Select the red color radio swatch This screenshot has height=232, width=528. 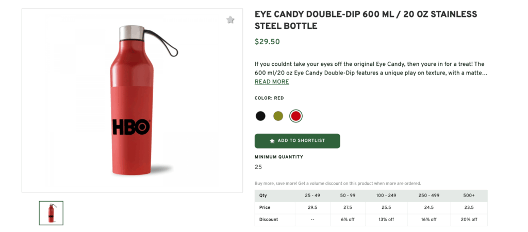(295, 116)
